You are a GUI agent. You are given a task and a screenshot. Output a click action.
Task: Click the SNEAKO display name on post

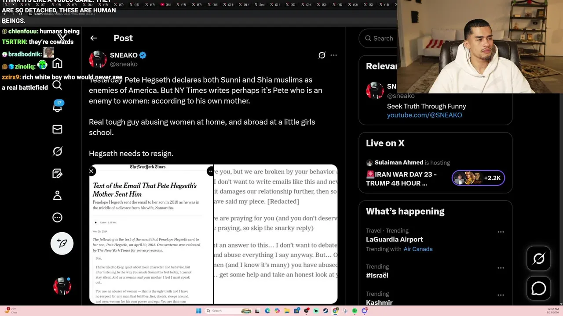[x=124, y=55]
